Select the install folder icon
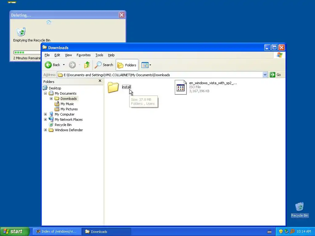The image size is (315, 236). click(113, 87)
